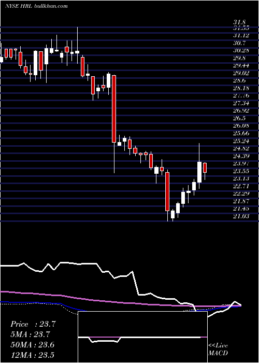Select the 23.97 price axis label

[241, 163]
